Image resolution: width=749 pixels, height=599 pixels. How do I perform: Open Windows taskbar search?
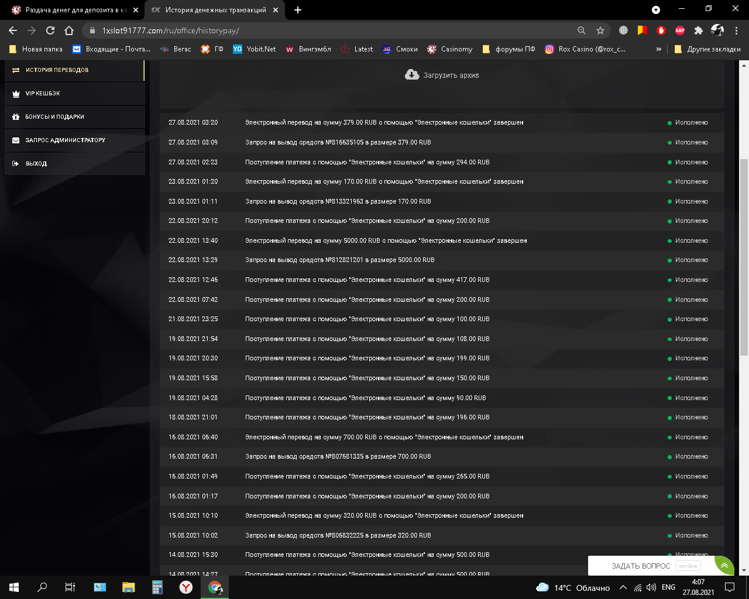click(x=42, y=587)
